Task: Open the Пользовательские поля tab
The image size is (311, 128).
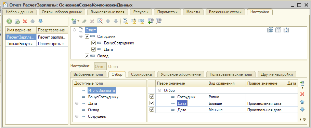Action: 231,74
